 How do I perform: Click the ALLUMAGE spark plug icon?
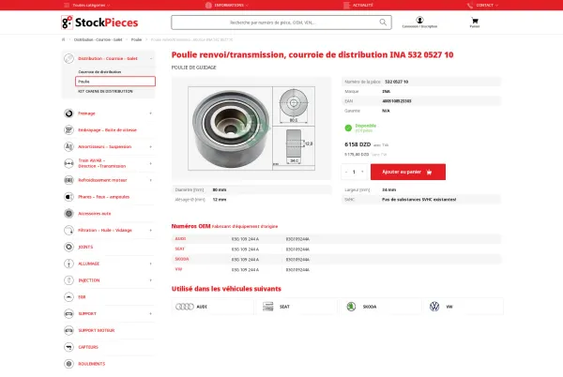point(68,264)
